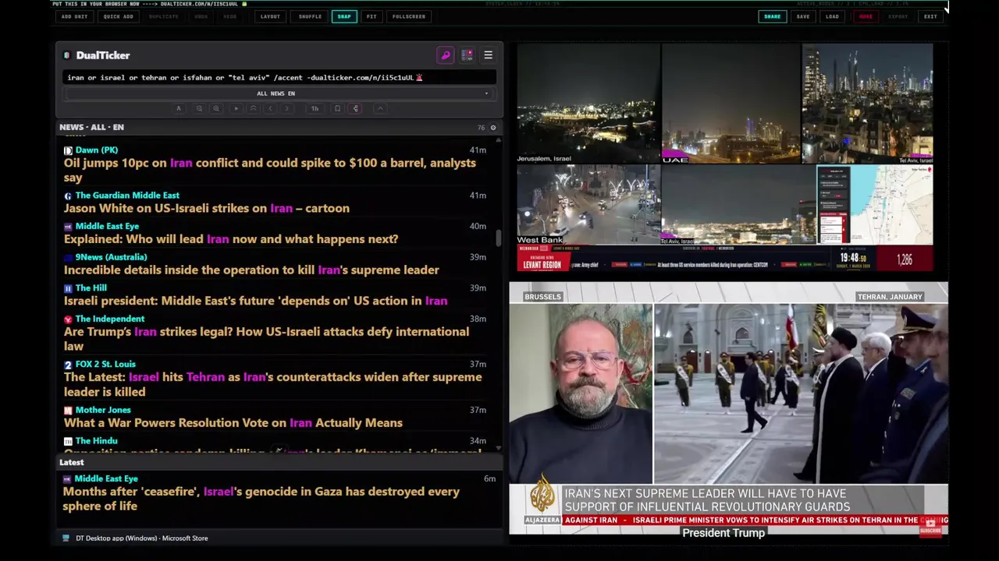The height and width of the screenshot is (561, 999).
Task: Click ADD UNIT in top toolbar
Action: pos(74,16)
